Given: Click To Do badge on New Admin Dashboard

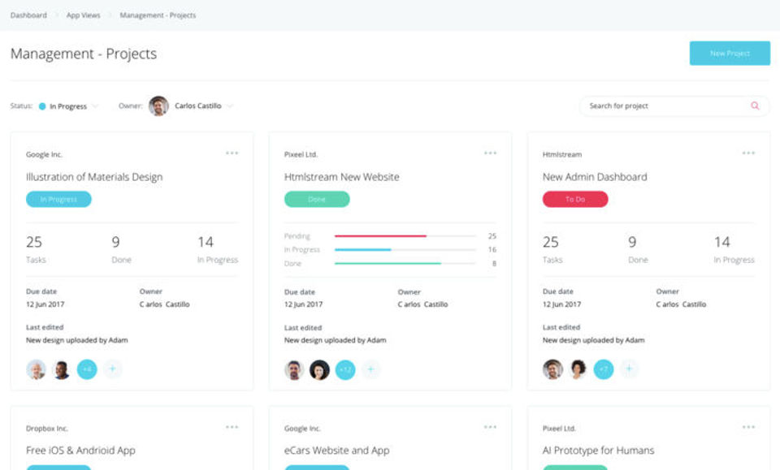Looking at the screenshot, I should [575, 199].
